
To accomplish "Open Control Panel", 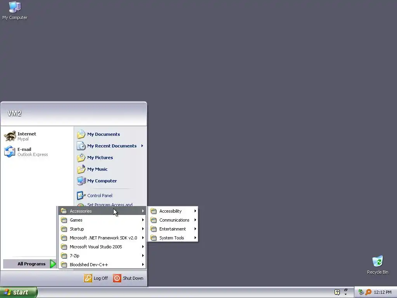I will (100, 196).
